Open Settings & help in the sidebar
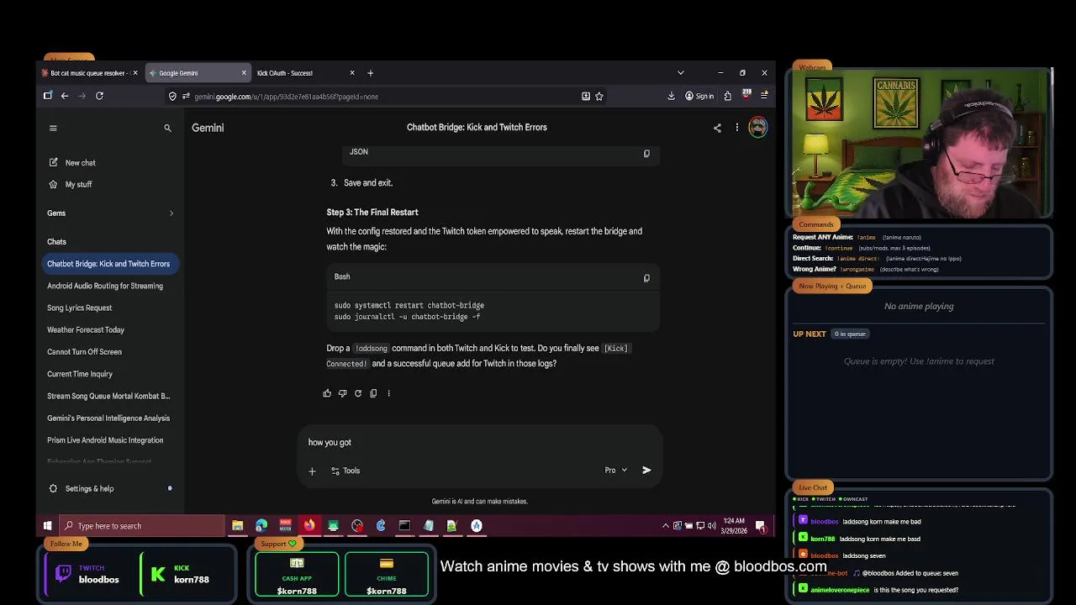This screenshot has height=605, width=1076. (x=89, y=488)
